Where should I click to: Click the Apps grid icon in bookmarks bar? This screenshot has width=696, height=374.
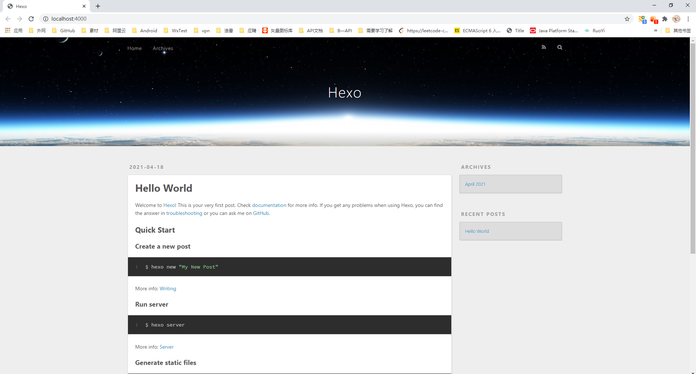tap(8, 30)
